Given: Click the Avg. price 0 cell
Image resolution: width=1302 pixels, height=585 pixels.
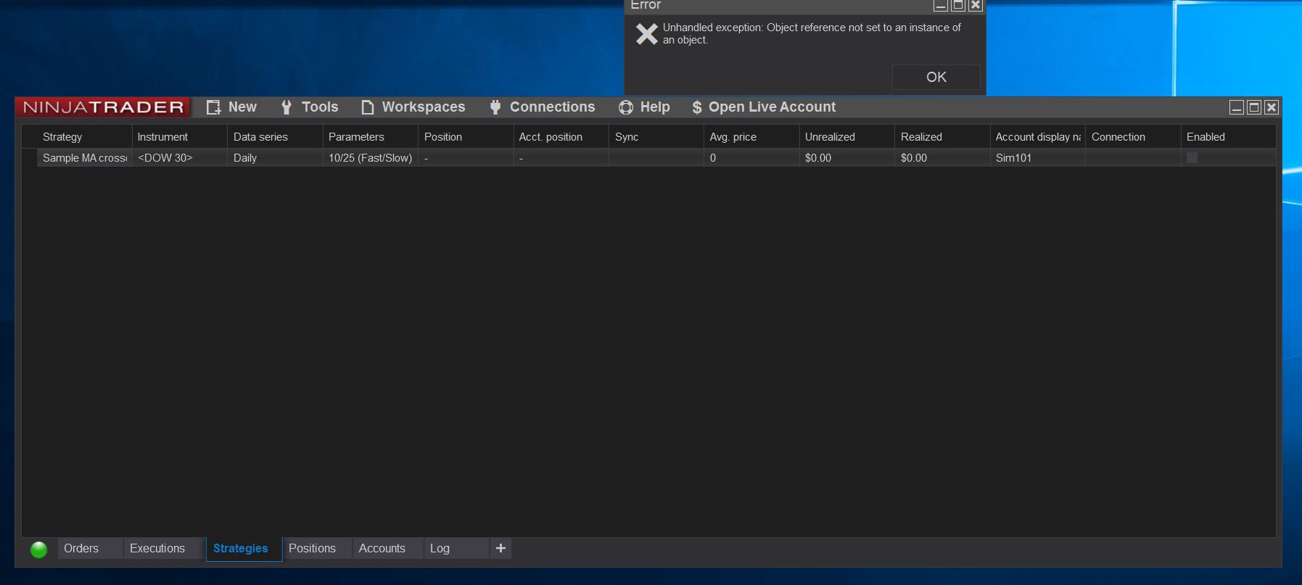Looking at the screenshot, I should tap(751, 157).
